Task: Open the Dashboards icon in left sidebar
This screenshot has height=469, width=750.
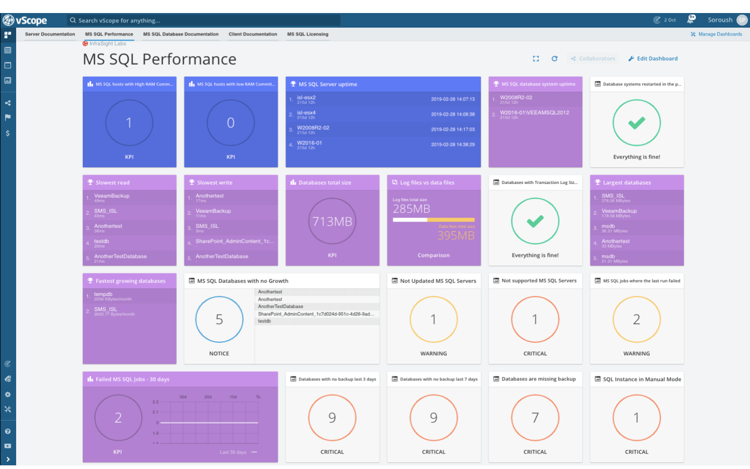Action: pyautogui.click(x=7, y=35)
